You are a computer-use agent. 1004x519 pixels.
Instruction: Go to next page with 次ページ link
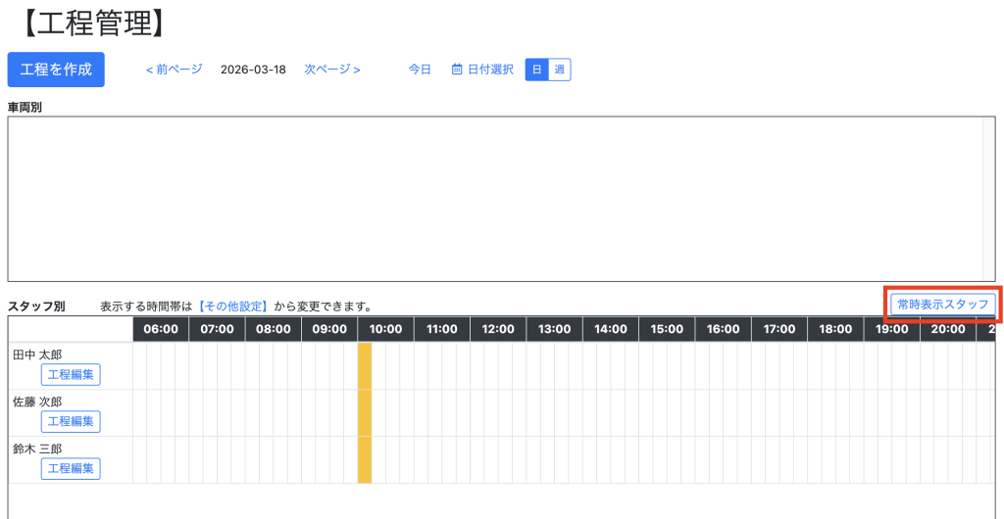point(332,70)
